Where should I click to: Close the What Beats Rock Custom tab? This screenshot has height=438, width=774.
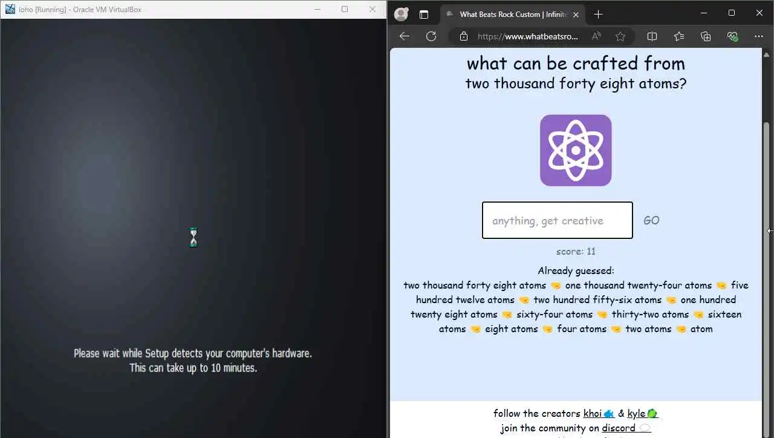click(x=576, y=15)
